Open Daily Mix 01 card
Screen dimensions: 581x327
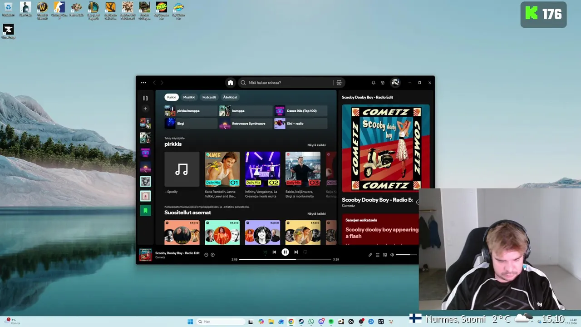(x=222, y=175)
